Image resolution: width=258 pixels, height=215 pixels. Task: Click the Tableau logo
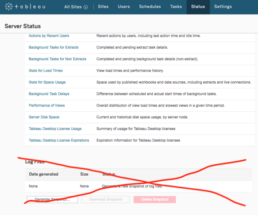25,7
